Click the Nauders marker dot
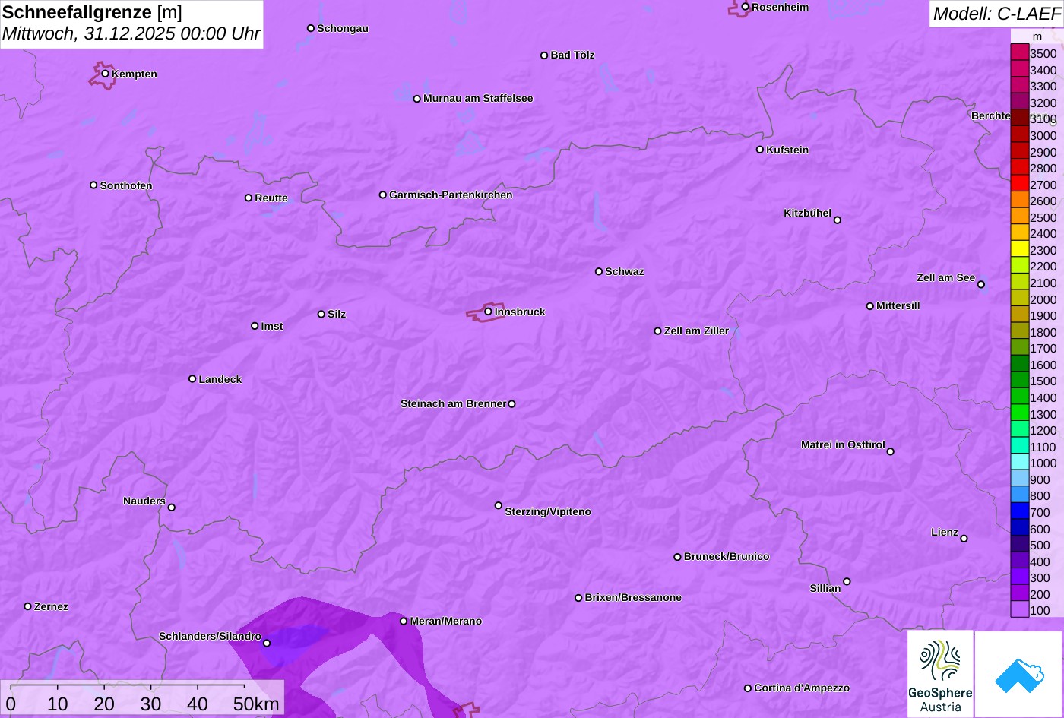 [x=172, y=508]
